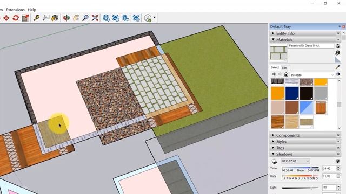The image size is (346, 194).
Task: Click the rightmost wave icon before the profile icon
Action: pyautogui.click(x=137, y=18)
